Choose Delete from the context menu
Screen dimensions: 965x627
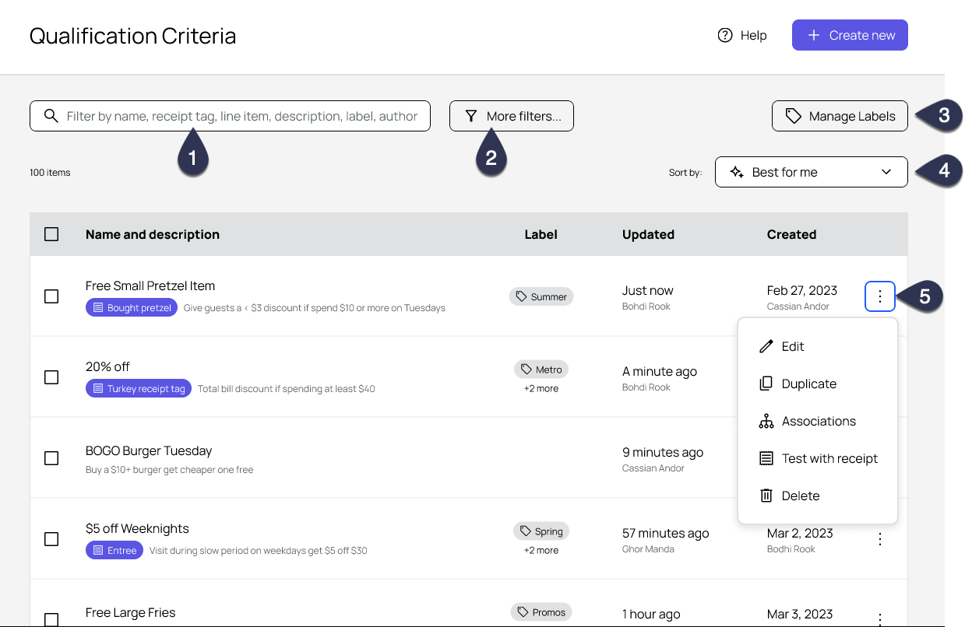(818, 496)
